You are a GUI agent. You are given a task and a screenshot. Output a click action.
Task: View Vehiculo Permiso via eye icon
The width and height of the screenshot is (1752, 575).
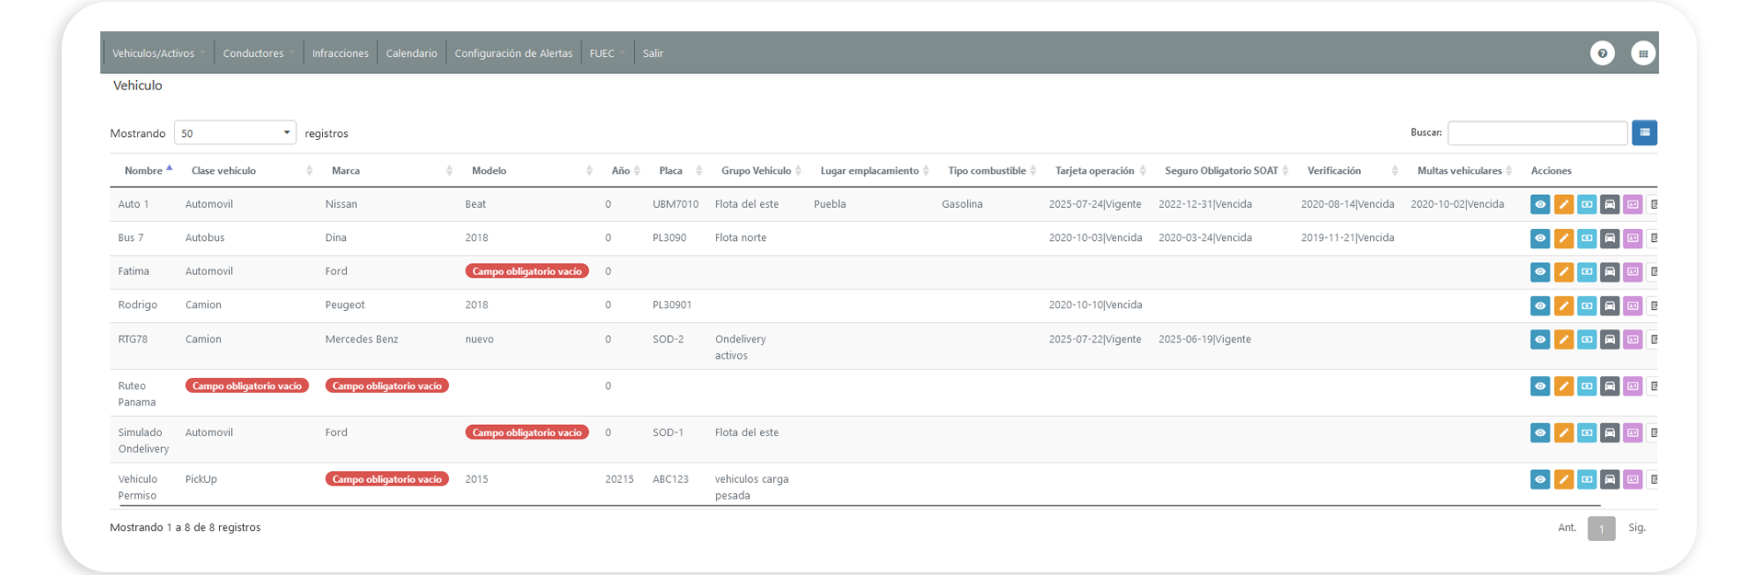pos(1539,479)
